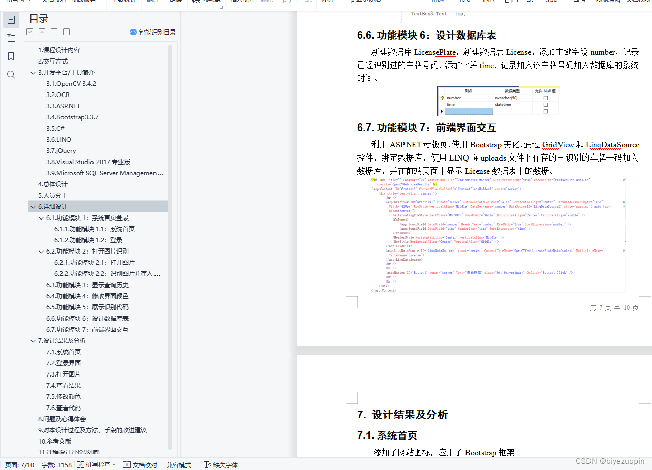Open the chapter navigation sidebar icon

[11, 38]
